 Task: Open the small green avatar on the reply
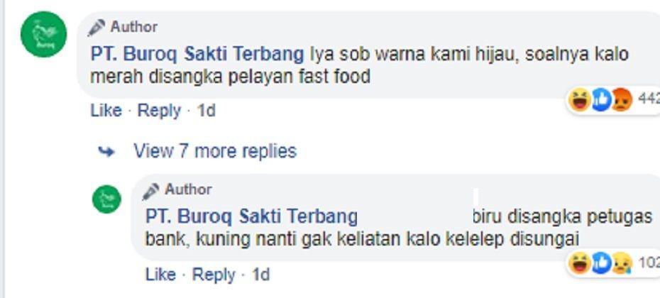point(106,199)
